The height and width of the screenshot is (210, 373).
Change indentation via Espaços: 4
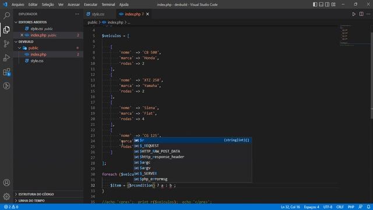click(311, 207)
